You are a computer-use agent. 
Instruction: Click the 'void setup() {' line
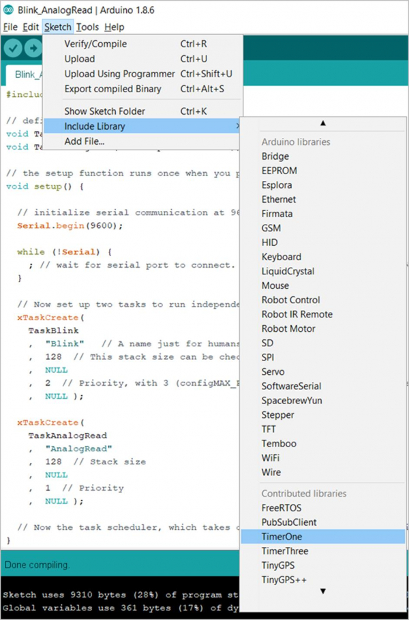pyautogui.click(x=45, y=186)
